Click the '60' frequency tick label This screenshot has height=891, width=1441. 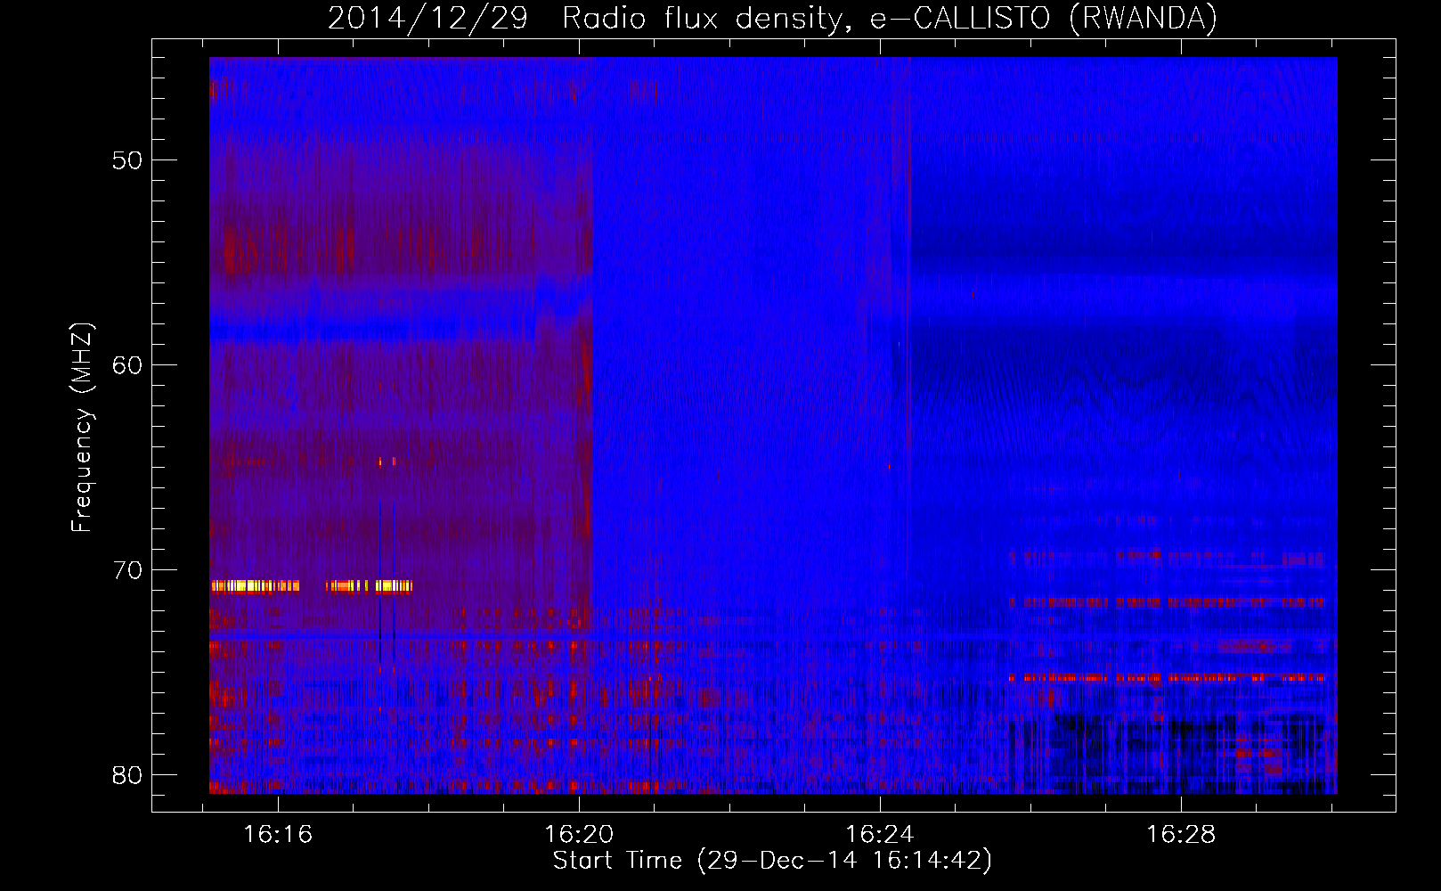pyautogui.click(x=127, y=365)
